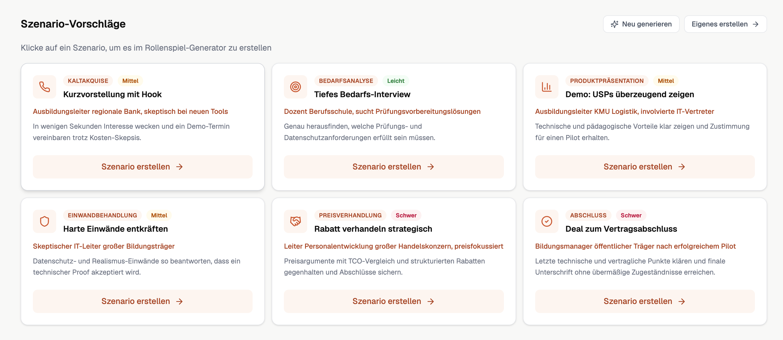This screenshot has height=340, width=783.
Task: Click the Leicht difficulty badge on Bedarfsanalyse
Action: click(x=395, y=81)
